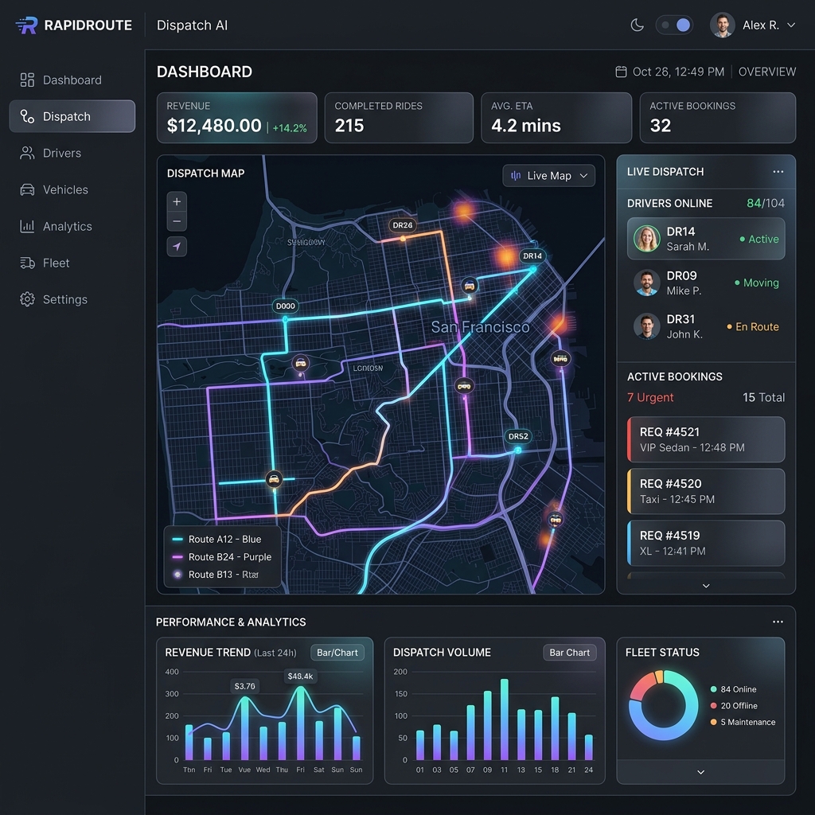Screen dimensions: 815x815
Task: Switch Dispatch Volume Bar Chart selector
Action: pos(570,653)
